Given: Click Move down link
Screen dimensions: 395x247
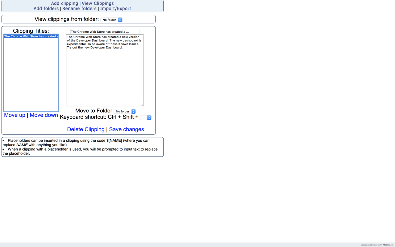Looking at the screenshot, I should pyautogui.click(x=44, y=115).
